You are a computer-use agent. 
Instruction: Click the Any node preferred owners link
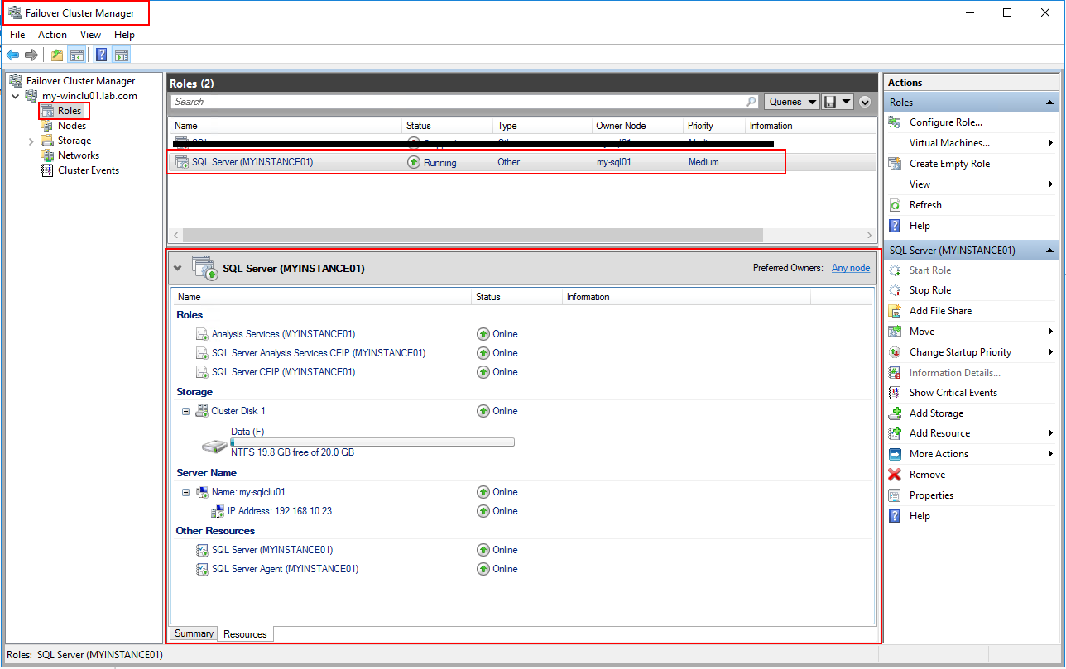click(851, 268)
